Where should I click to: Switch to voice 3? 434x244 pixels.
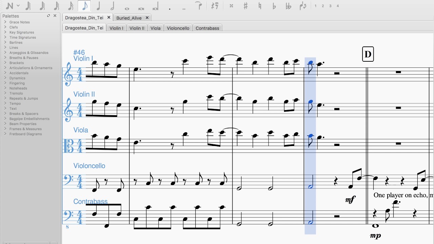[x=330, y=6]
